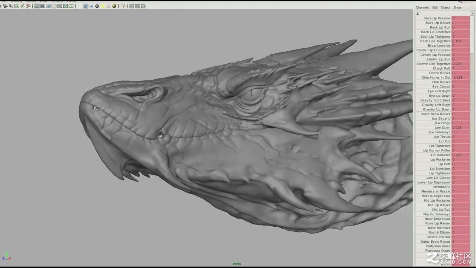
Task: Select the Eye Closed channel label
Action: pos(441,87)
